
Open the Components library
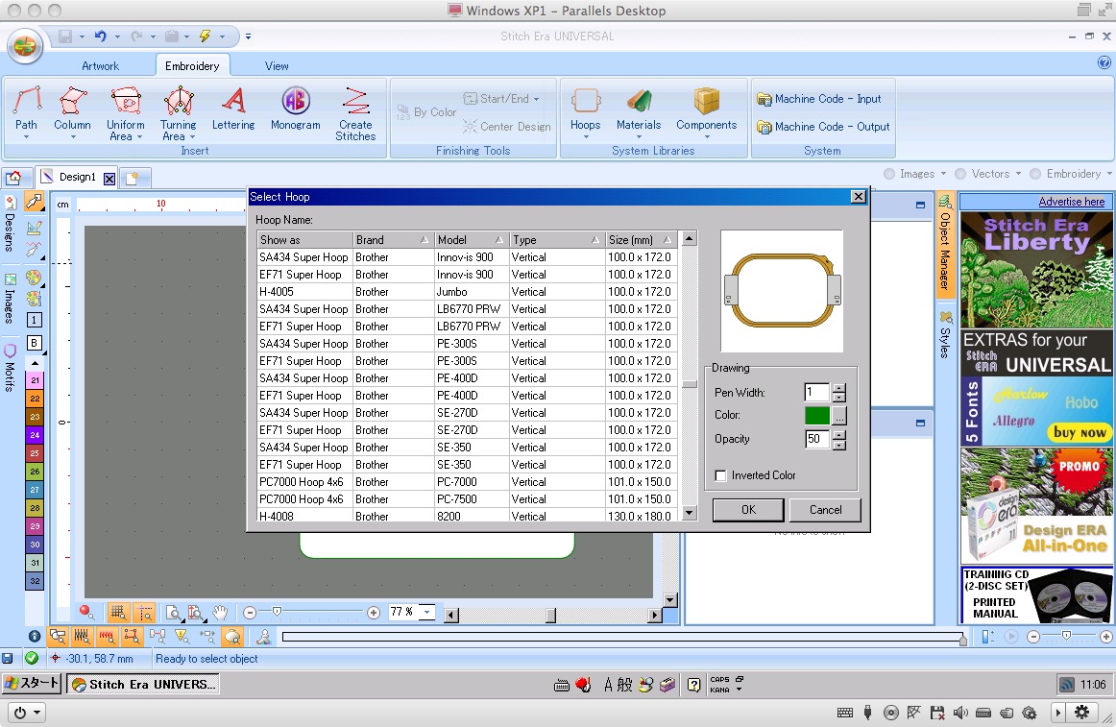pyautogui.click(x=706, y=111)
